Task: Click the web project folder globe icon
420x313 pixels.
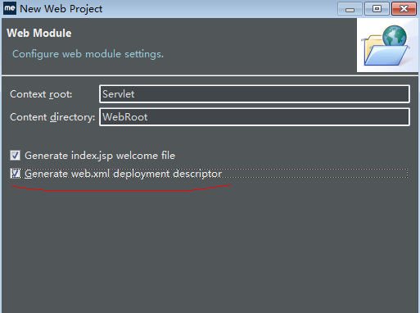Action: [387, 45]
